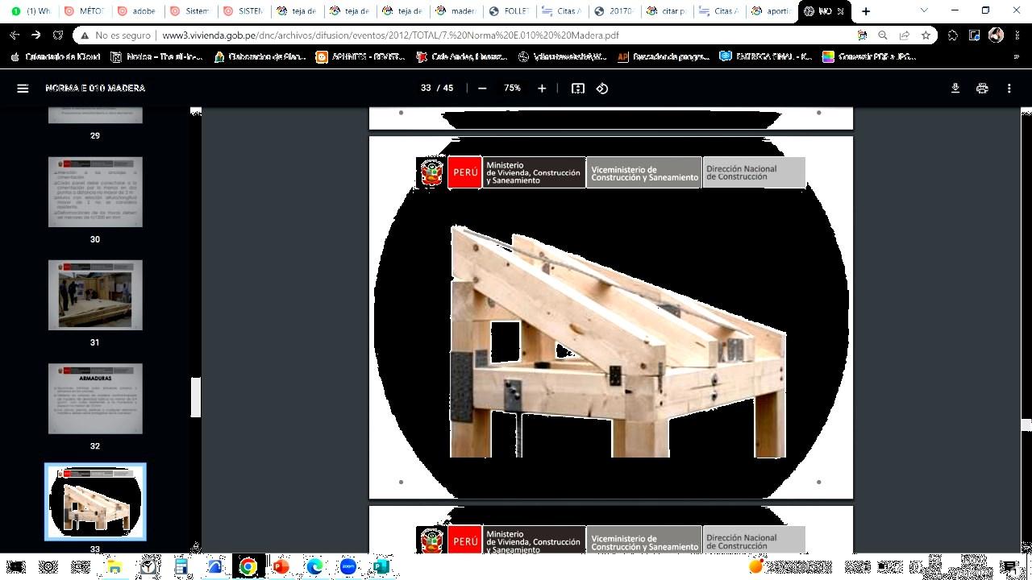Open the Chrome three-dot menu
The image size is (1032, 580).
[1017, 35]
